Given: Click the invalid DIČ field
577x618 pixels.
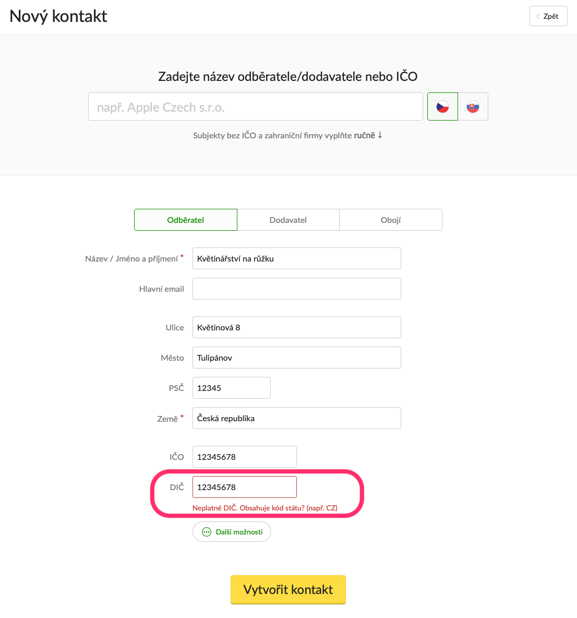Looking at the screenshot, I should pyautogui.click(x=245, y=487).
